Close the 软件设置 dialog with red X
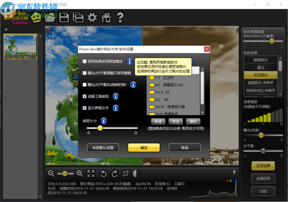Viewport: 288px width, 202px height. (207, 49)
